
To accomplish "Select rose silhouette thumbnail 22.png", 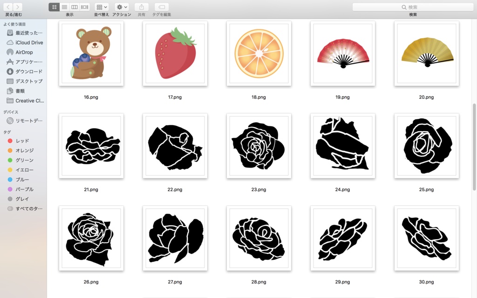I will coord(175,146).
